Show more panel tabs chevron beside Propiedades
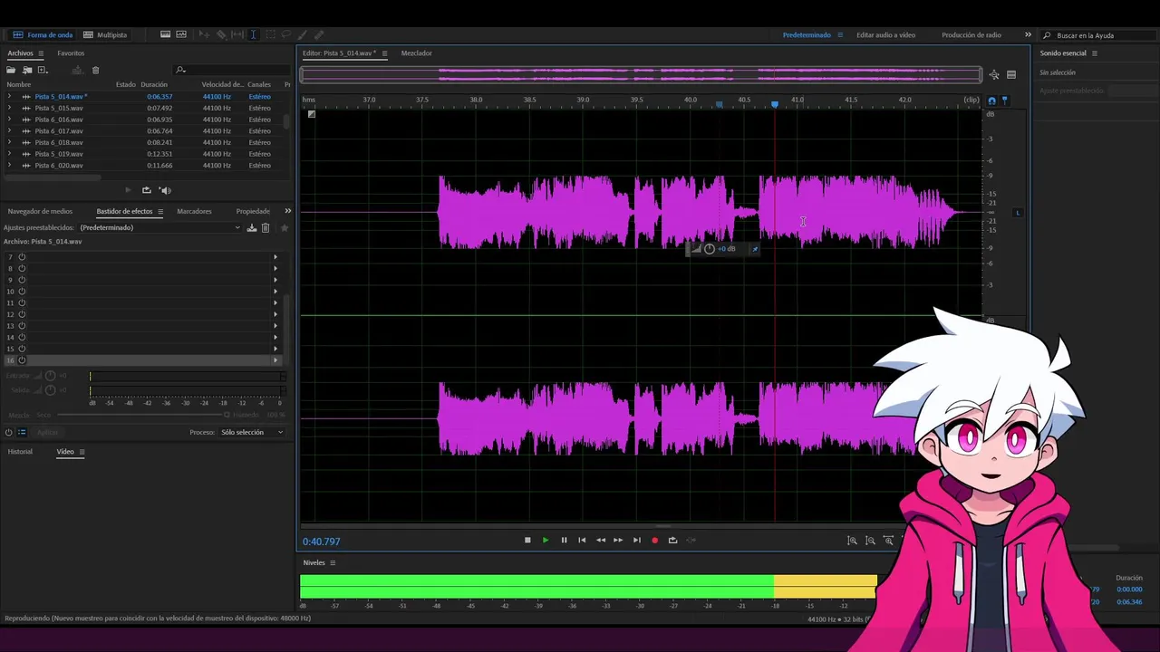The width and height of the screenshot is (1160, 652). pyautogui.click(x=287, y=211)
